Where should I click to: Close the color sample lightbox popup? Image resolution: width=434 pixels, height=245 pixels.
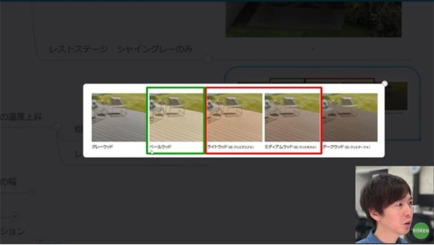[384, 84]
